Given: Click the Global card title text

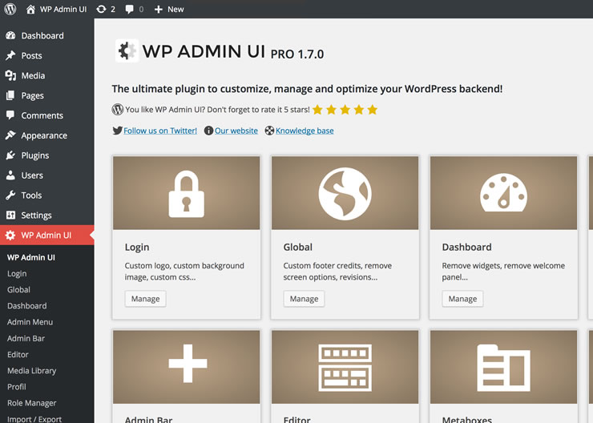Looking at the screenshot, I should click(298, 248).
